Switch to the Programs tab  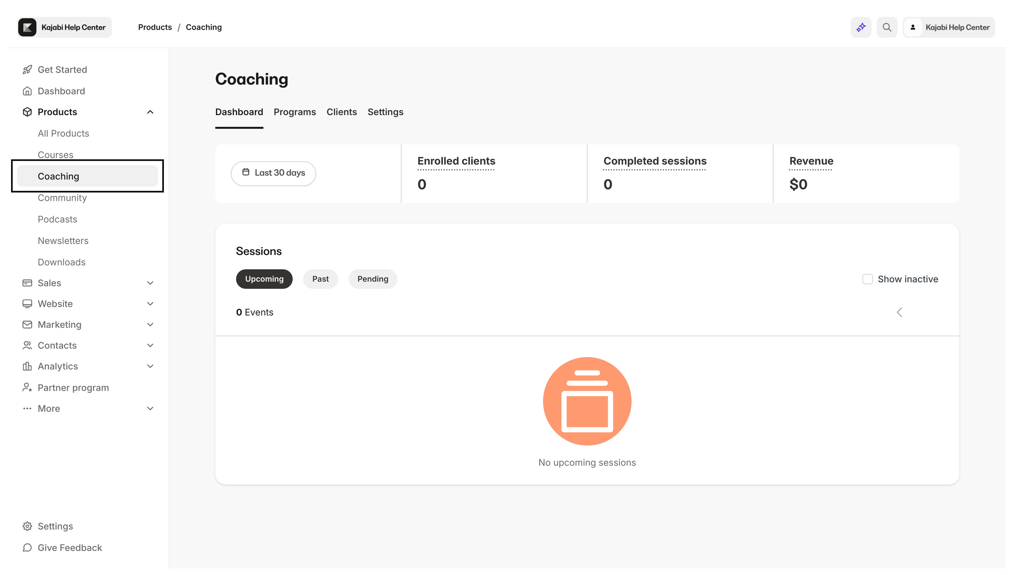(x=295, y=112)
